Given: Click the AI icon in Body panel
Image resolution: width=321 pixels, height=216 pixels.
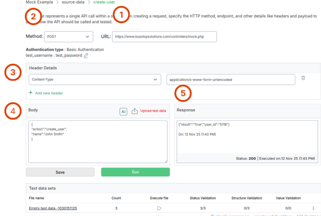Looking at the screenshot, I should tap(123, 112).
